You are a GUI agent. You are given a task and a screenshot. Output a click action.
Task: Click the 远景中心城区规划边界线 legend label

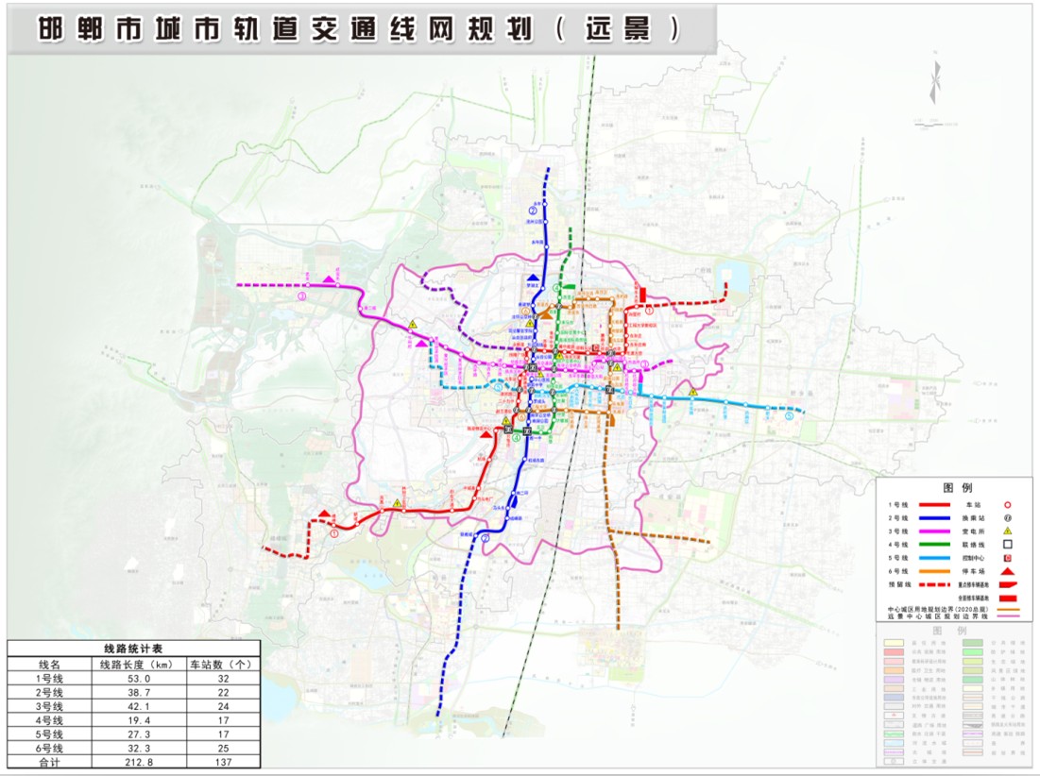coord(936,616)
